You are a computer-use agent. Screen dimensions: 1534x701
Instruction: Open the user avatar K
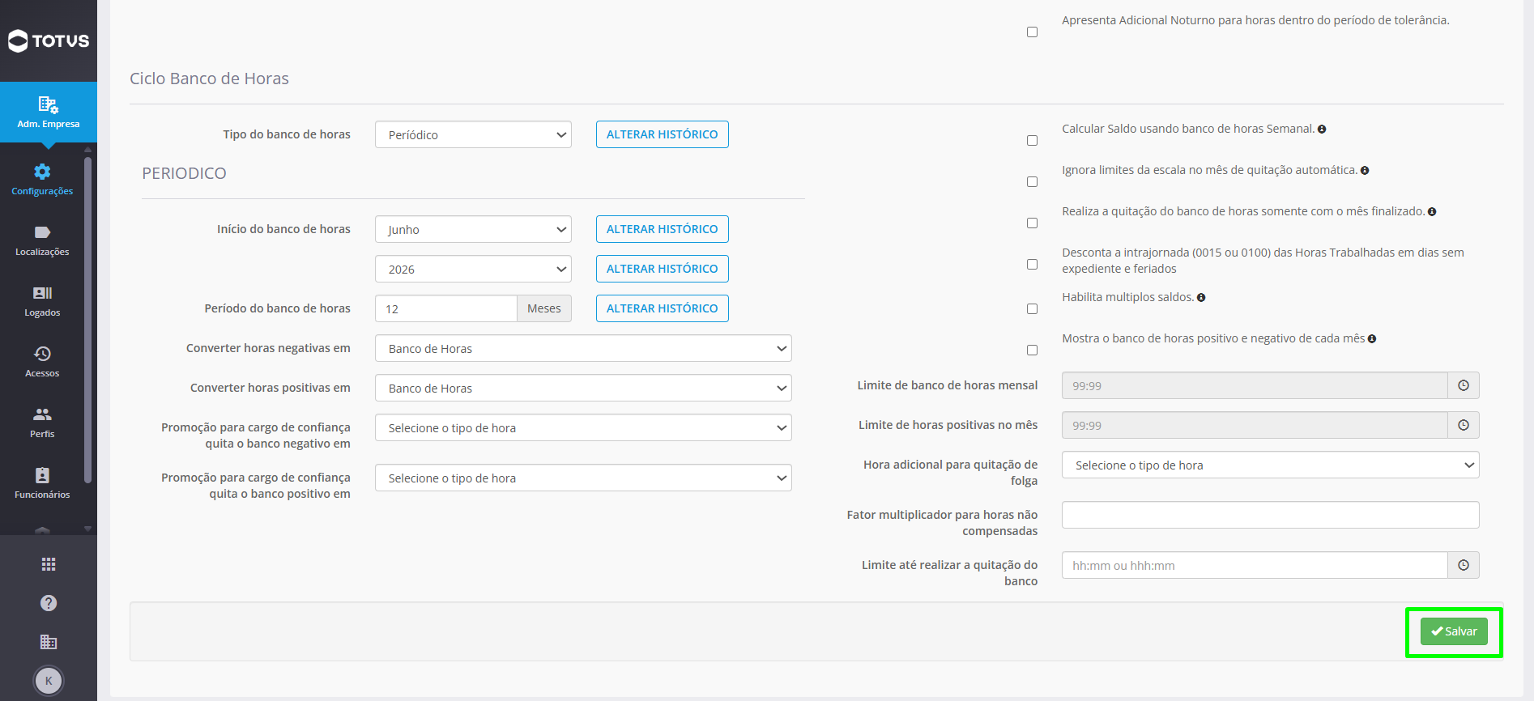(49, 681)
